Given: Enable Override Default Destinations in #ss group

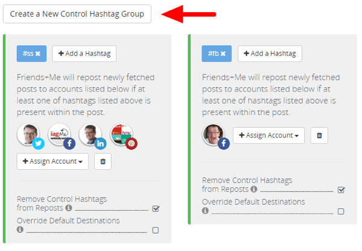Looking at the screenshot, I should point(156,230).
